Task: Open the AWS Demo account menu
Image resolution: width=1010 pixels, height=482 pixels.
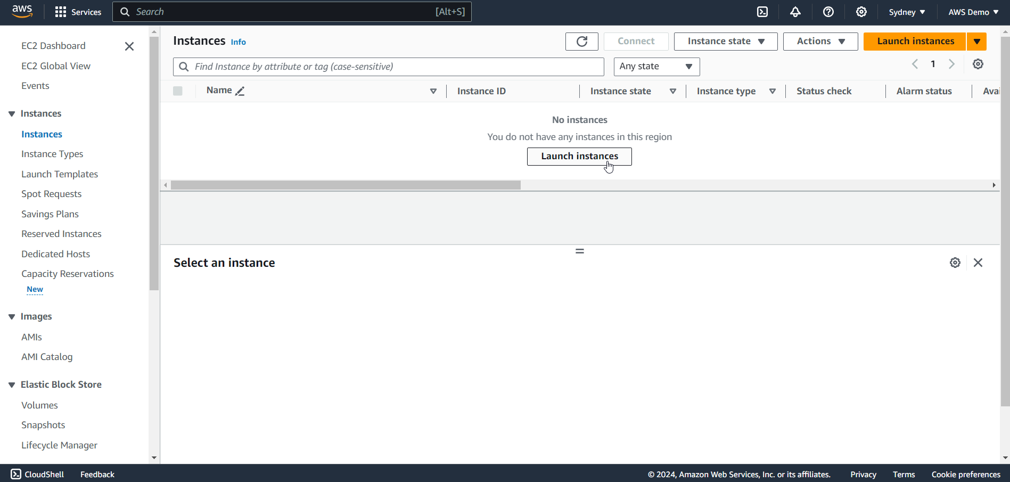Action: [x=973, y=12]
